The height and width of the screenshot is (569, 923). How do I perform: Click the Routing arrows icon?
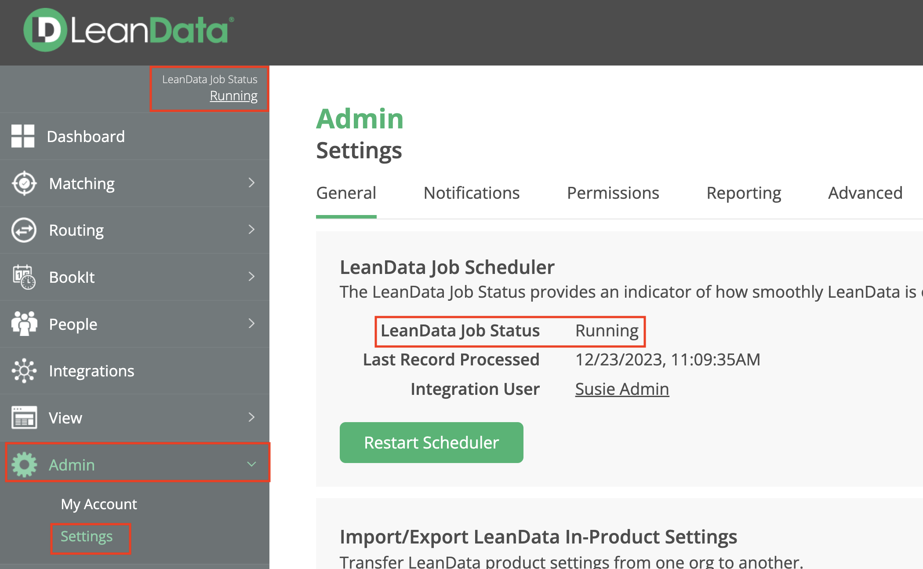pyautogui.click(x=24, y=230)
